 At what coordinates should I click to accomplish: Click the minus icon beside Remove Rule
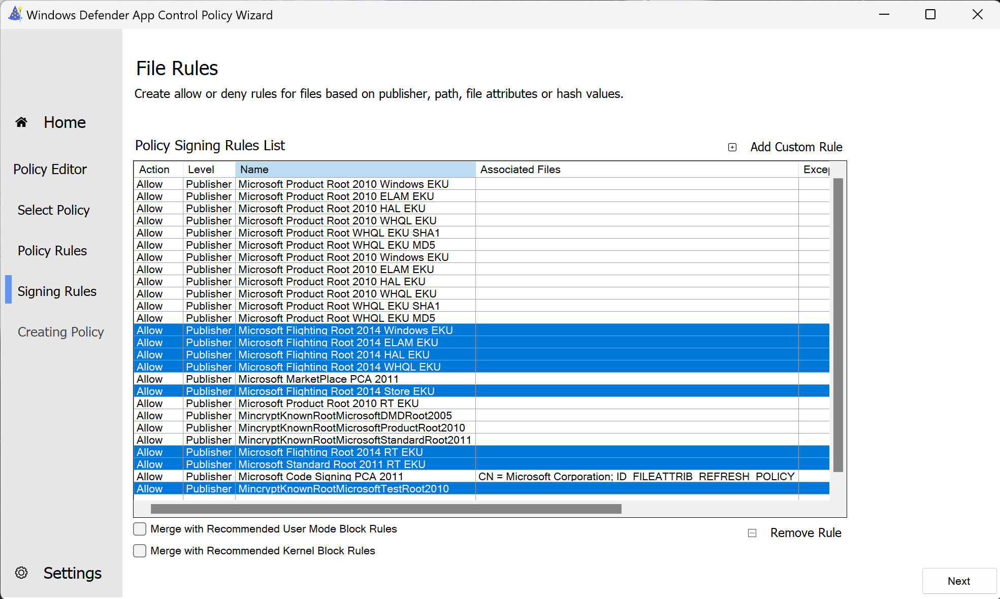click(752, 533)
